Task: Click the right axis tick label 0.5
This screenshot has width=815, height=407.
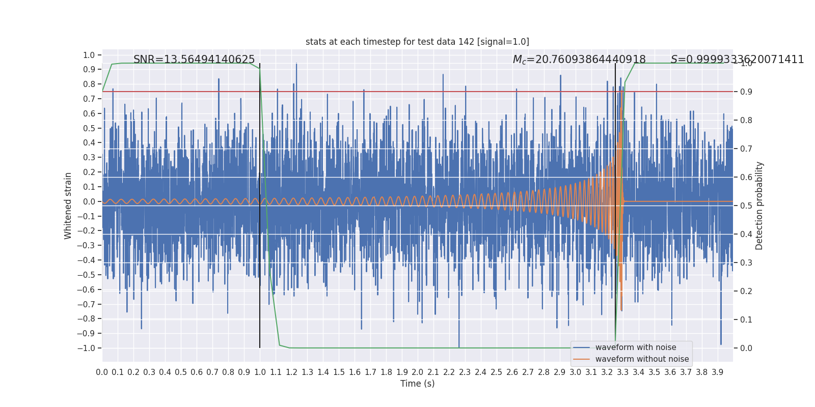Action: 746,206
